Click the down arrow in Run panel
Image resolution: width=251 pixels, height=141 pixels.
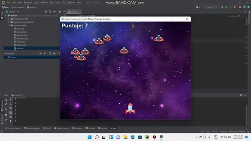[11, 104]
